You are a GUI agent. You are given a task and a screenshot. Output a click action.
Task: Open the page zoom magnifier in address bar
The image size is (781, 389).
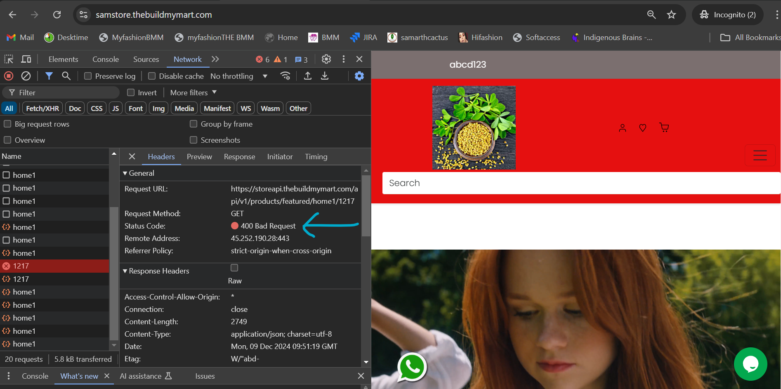click(x=651, y=15)
